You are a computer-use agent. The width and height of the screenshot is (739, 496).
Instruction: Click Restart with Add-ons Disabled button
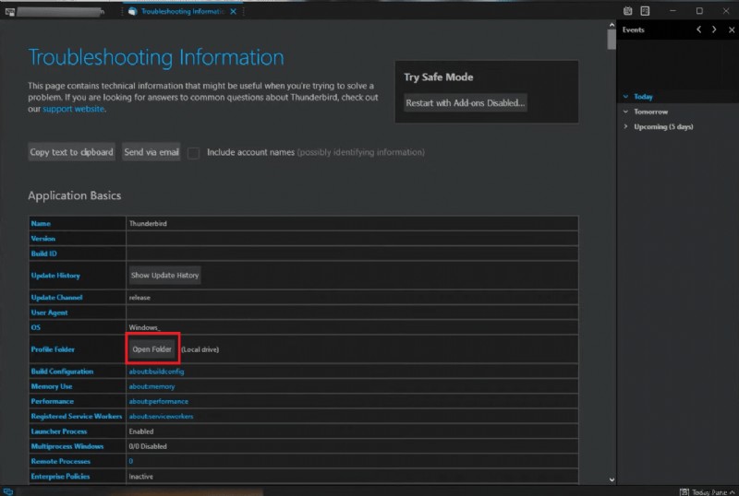tap(466, 103)
